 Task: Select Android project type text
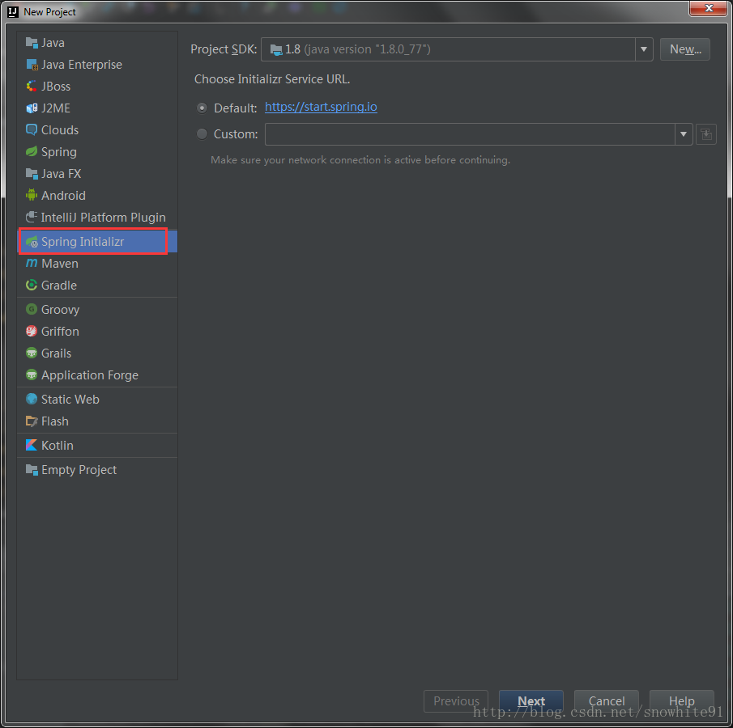(63, 195)
